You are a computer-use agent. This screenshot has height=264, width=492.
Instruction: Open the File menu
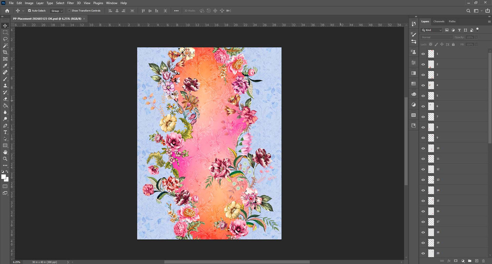point(12,3)
